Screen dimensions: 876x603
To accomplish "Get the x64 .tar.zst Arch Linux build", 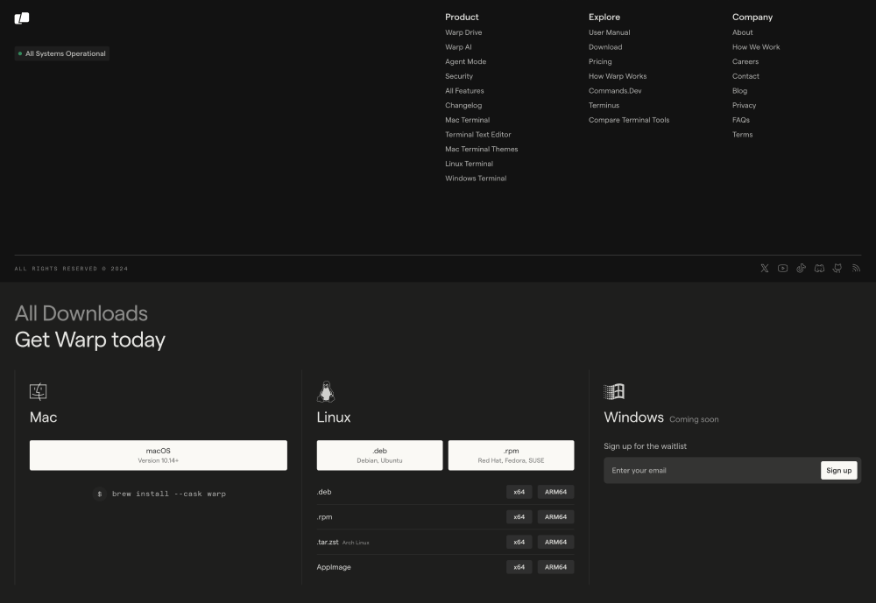I will click(519, 542).
